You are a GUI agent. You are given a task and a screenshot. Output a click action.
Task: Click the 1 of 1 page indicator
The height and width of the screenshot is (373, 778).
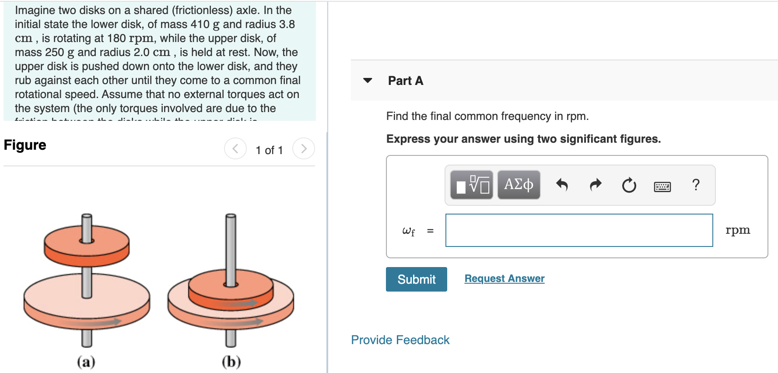tap(269, 149)
